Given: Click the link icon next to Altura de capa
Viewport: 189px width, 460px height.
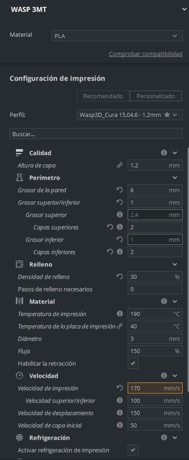Looking at the screenshot, I should (x=119, y=165).
